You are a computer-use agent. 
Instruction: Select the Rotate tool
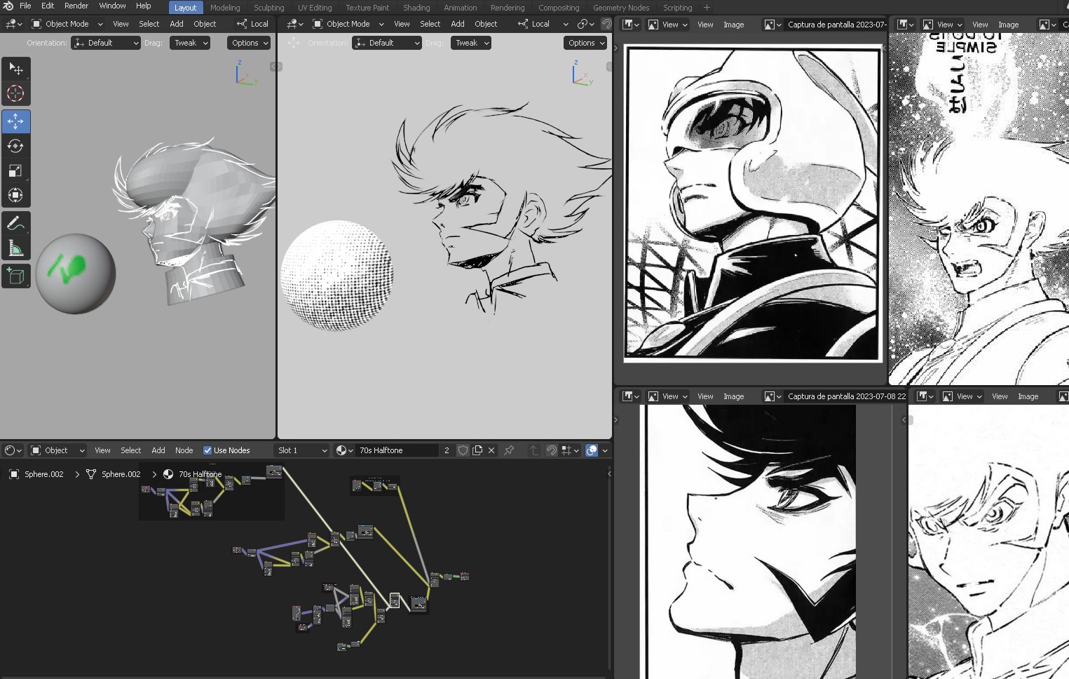[15, 146]
